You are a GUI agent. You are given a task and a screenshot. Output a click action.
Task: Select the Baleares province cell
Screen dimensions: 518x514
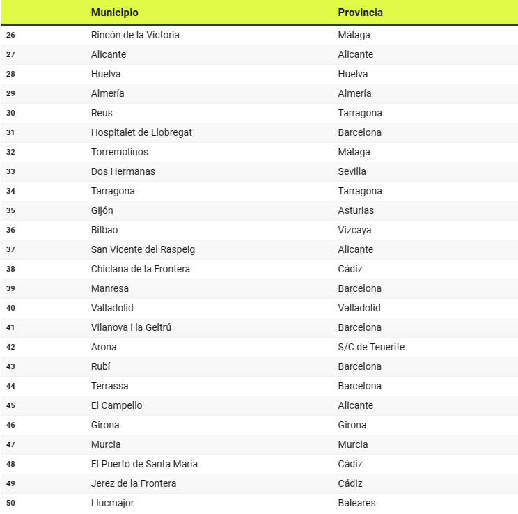[x=356, y=503]
